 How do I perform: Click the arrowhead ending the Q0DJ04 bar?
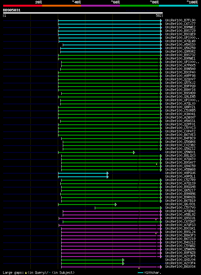click(123, 260)
